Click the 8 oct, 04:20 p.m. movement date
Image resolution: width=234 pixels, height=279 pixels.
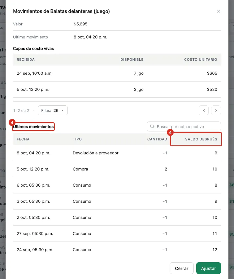coord(33,153)
